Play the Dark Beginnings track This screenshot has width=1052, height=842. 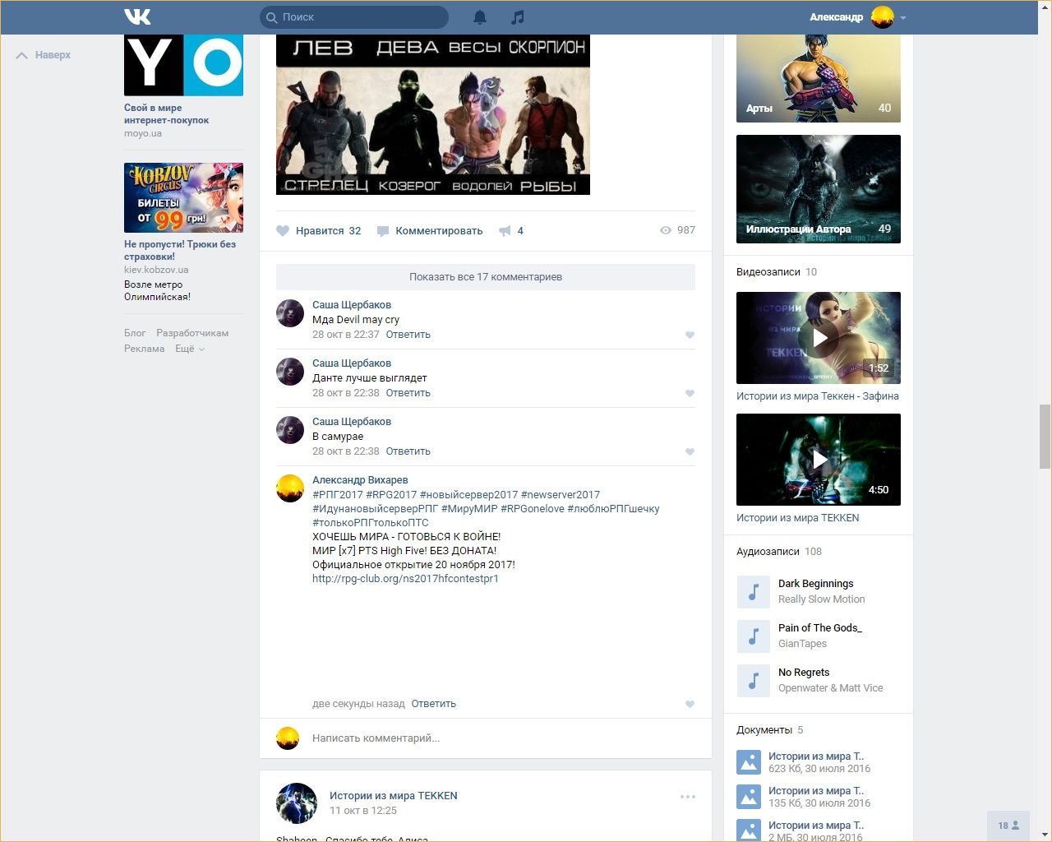(753, 592)
